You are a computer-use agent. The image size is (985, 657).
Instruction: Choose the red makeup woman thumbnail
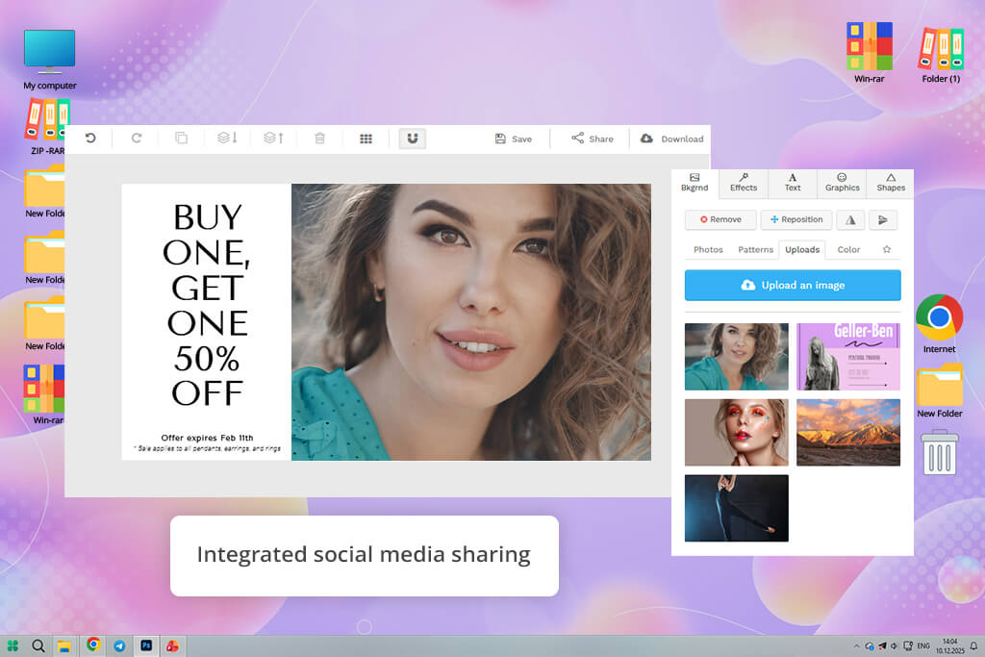736,432
